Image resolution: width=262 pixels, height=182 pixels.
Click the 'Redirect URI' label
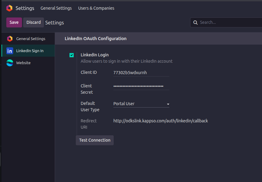pyautogui.click(x=88, y=124)
